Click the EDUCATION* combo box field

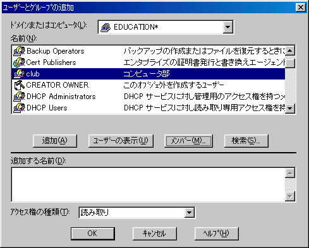pos(166,27)
